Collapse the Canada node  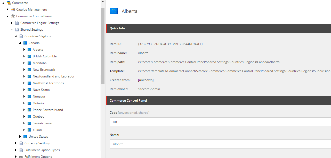coord(20,43)
